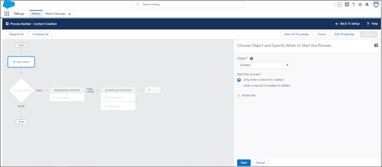Click Collapse All button

click(41, 34)
